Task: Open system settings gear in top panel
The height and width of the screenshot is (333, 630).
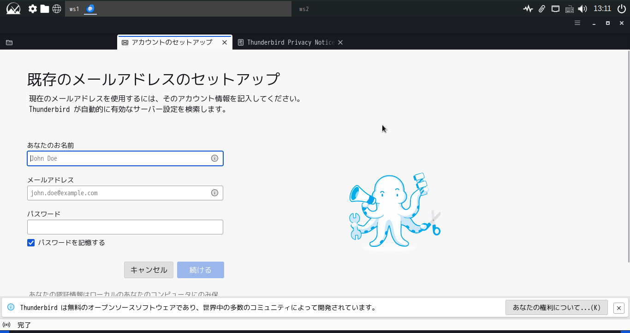Action: click(x=33, y=9)
